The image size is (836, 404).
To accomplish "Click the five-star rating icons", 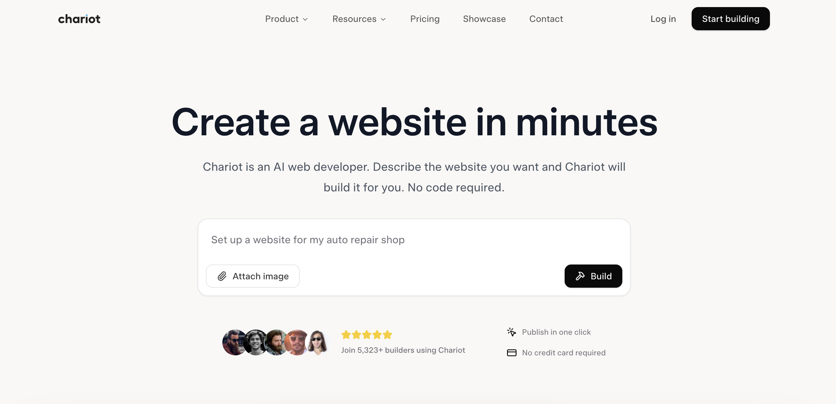I will pyautogui.click(x=366, y=334).
